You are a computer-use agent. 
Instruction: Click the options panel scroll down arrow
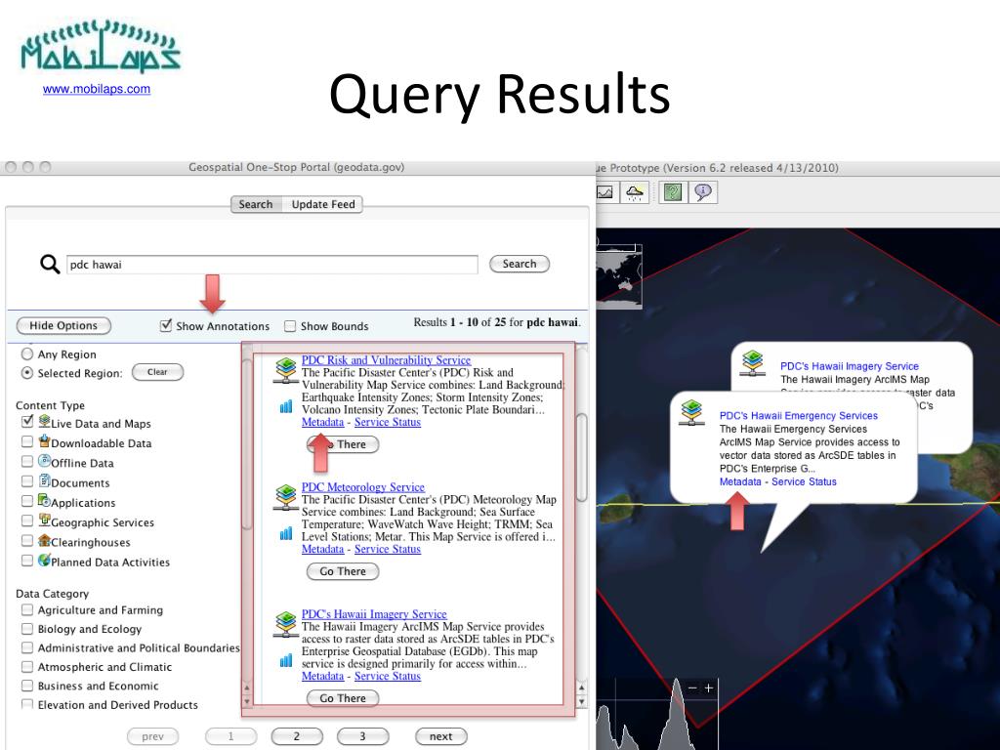[247, 701]
